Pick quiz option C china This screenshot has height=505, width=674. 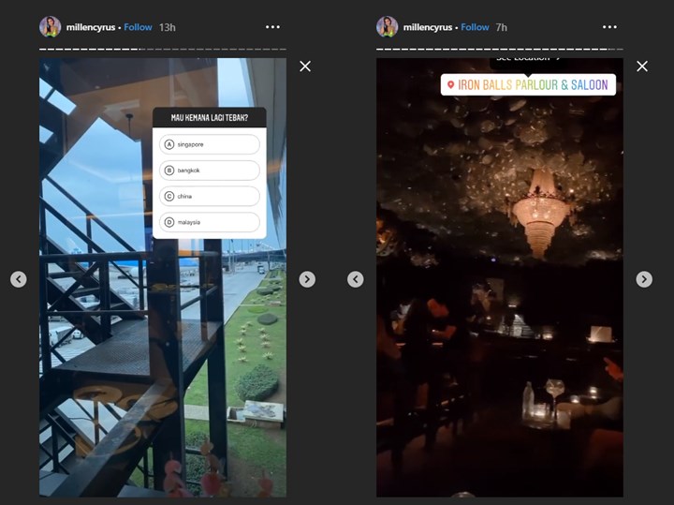[210, 196]
